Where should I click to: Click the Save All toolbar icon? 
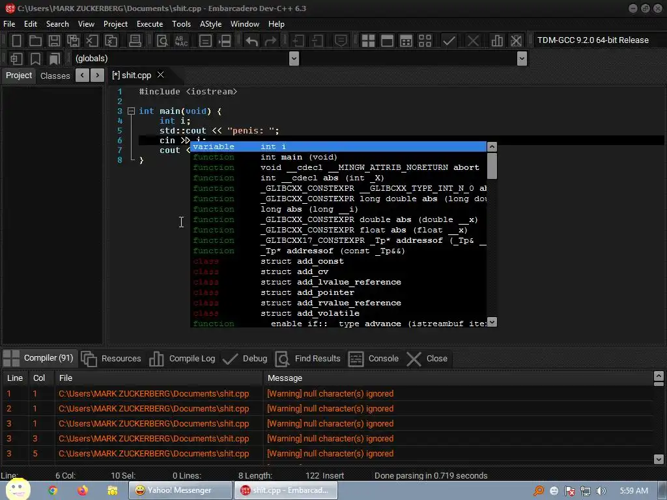click(73, 41)
